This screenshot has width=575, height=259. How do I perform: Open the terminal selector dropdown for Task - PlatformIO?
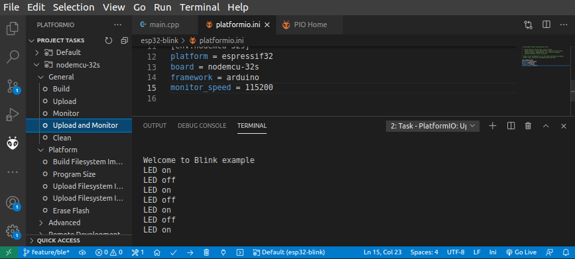[x=432, y=126]
